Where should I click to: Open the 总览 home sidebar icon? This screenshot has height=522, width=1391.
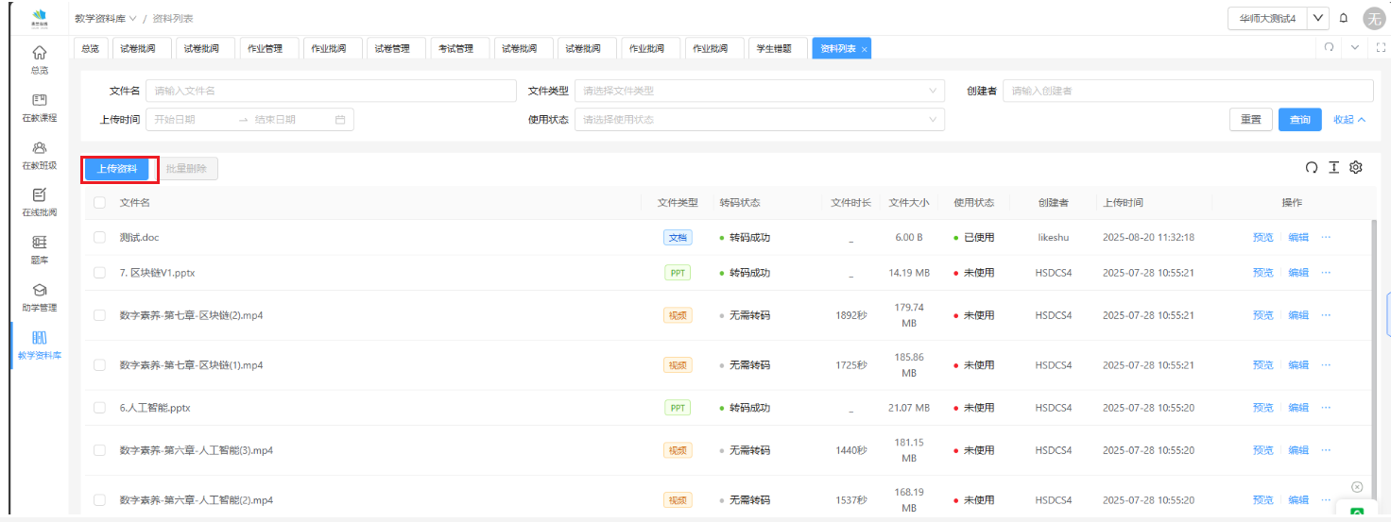tap(39, 59)
